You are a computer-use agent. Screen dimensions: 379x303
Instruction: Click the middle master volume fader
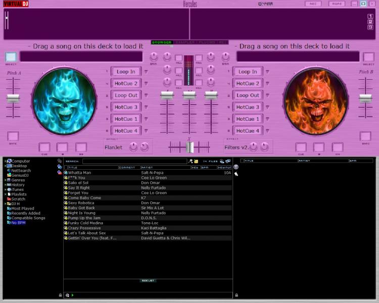pyautogui.click(x=189, y=95)
